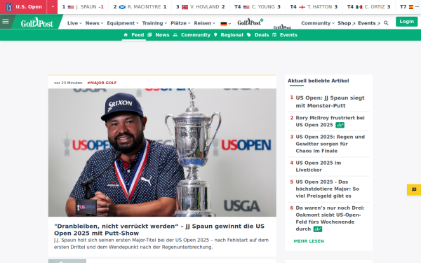
Task: Open article 'US Open 2025 im Liveticker'
Action: [319, 166]
